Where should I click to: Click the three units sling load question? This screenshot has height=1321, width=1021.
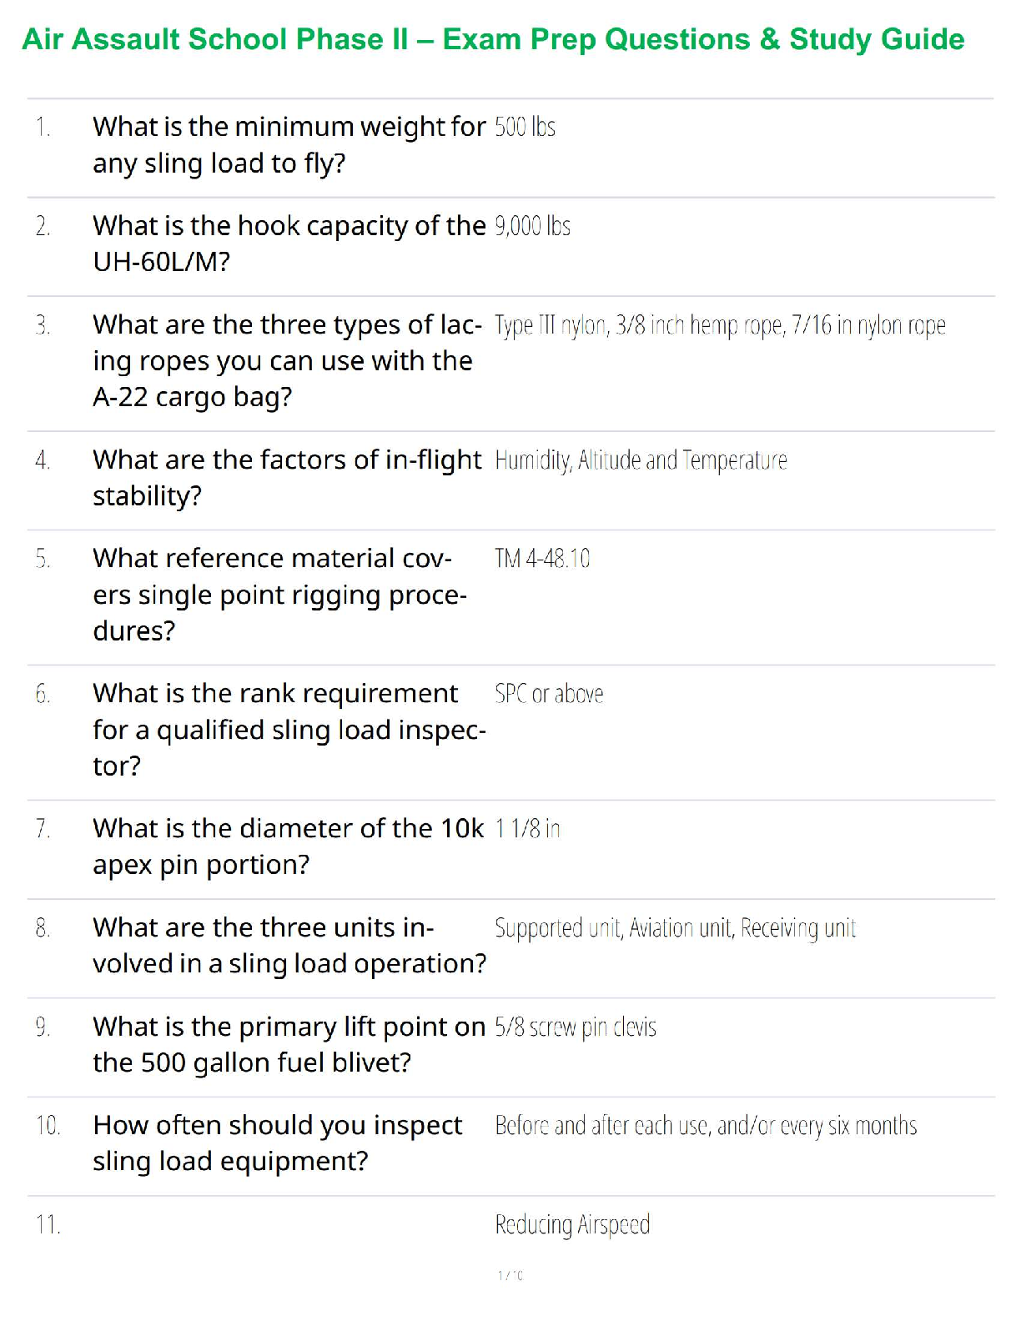tap(289, 945)
